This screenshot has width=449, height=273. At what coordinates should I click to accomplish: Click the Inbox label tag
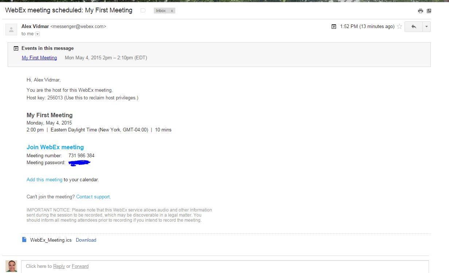coord(161,11)
